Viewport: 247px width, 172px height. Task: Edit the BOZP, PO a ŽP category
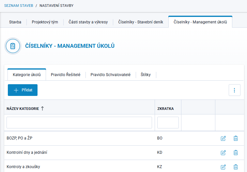point(223,138)
